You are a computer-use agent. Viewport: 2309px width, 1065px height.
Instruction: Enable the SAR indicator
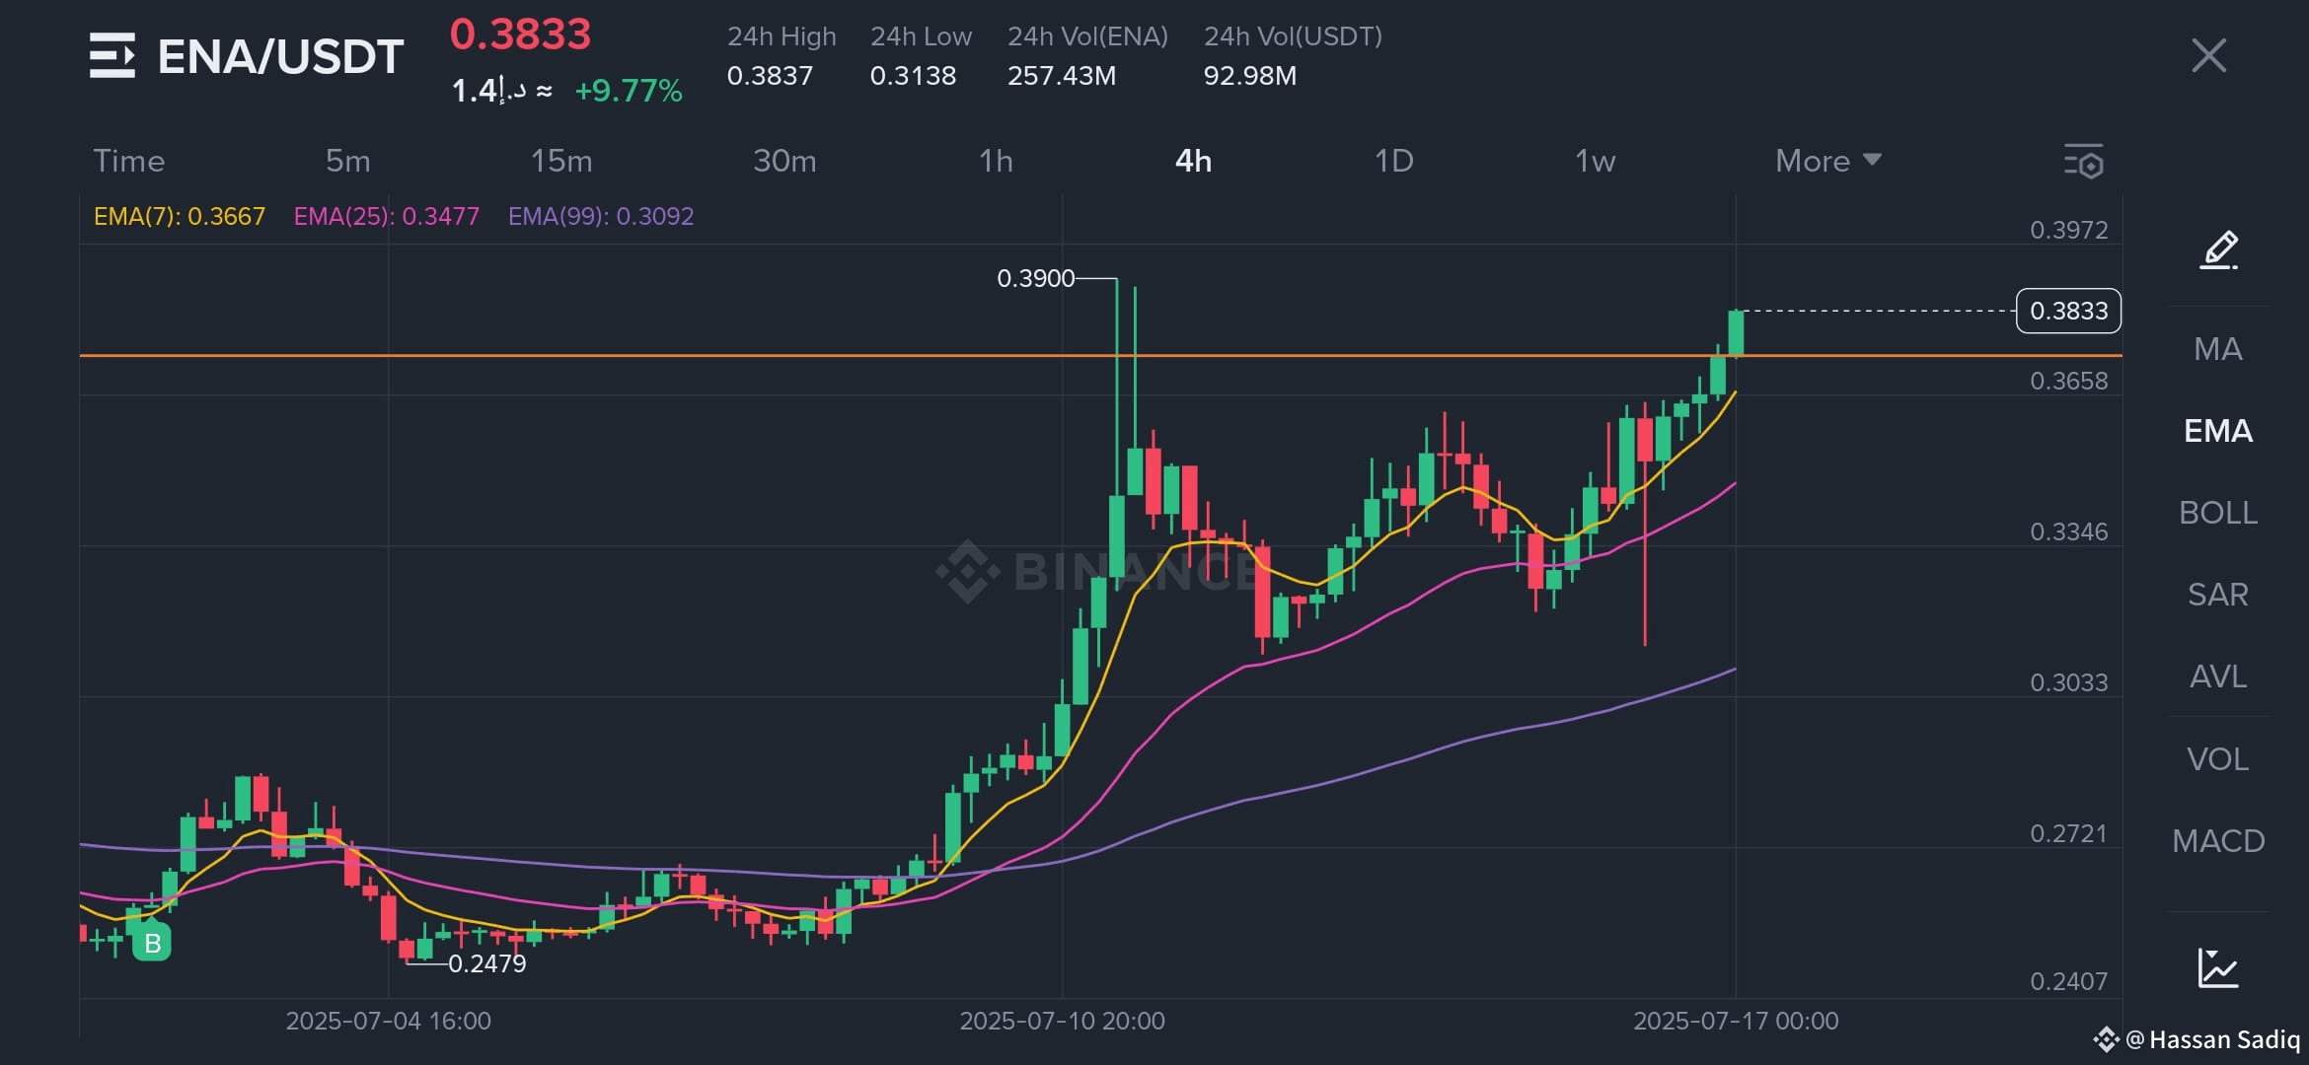click(x=2218, y=595)
